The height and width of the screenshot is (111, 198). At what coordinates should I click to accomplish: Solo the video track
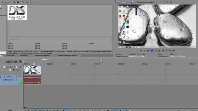click(x=20, y=67)
